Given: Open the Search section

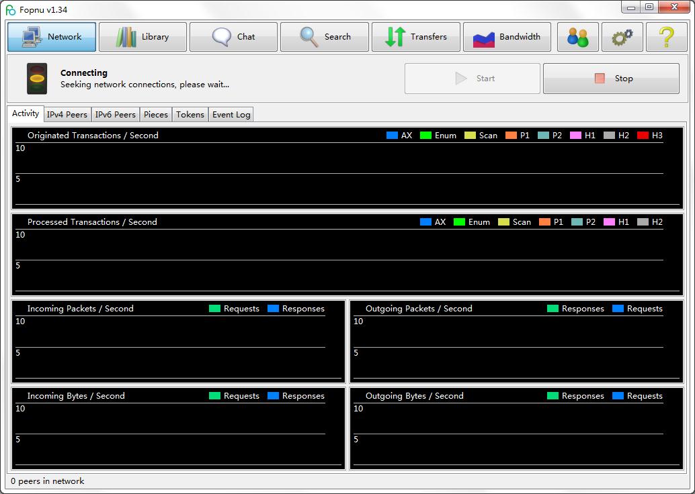Looking at the screenshot, I should tap(325, 37).
